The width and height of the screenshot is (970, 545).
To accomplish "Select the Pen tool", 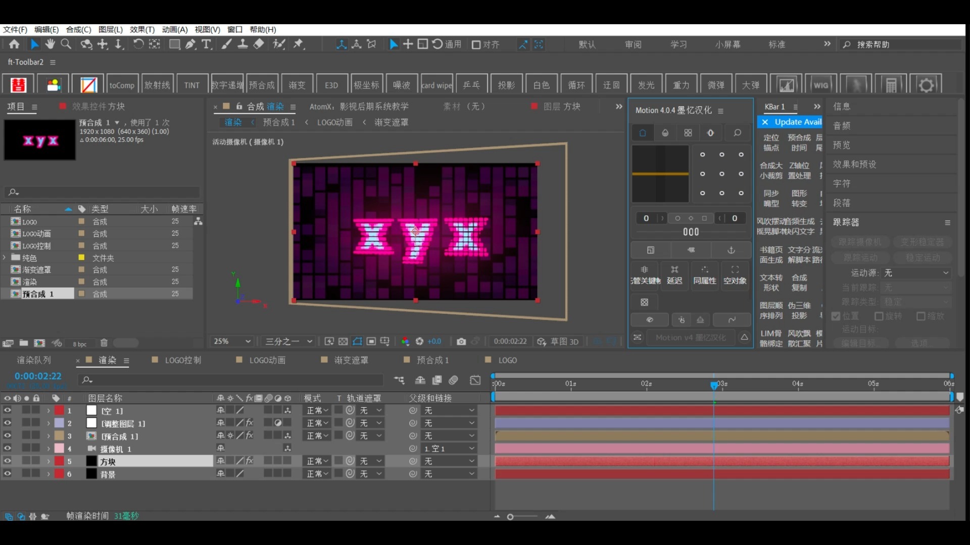I will (x=190, y=44).
